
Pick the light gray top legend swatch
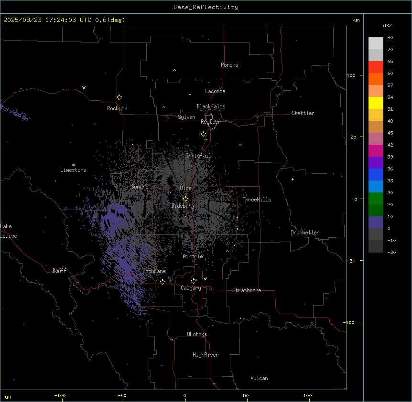(376, 43)
